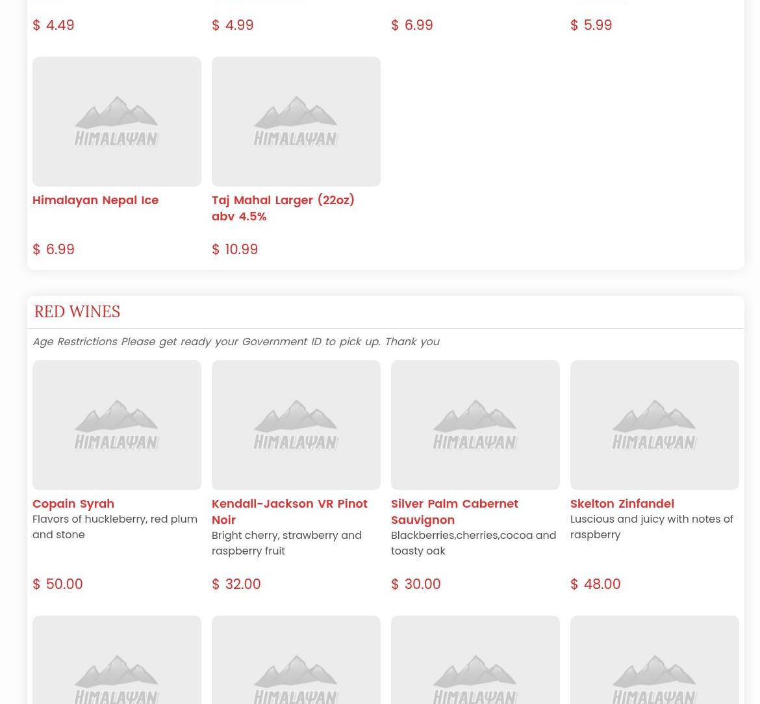The image size is (760, 704).
Task: Open the Kendall-Jackson VR Pinot Noir title
Action: [290, 512]
